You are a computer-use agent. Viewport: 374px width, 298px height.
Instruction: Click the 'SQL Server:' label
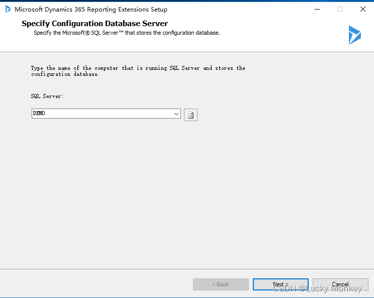coord(47,96)
